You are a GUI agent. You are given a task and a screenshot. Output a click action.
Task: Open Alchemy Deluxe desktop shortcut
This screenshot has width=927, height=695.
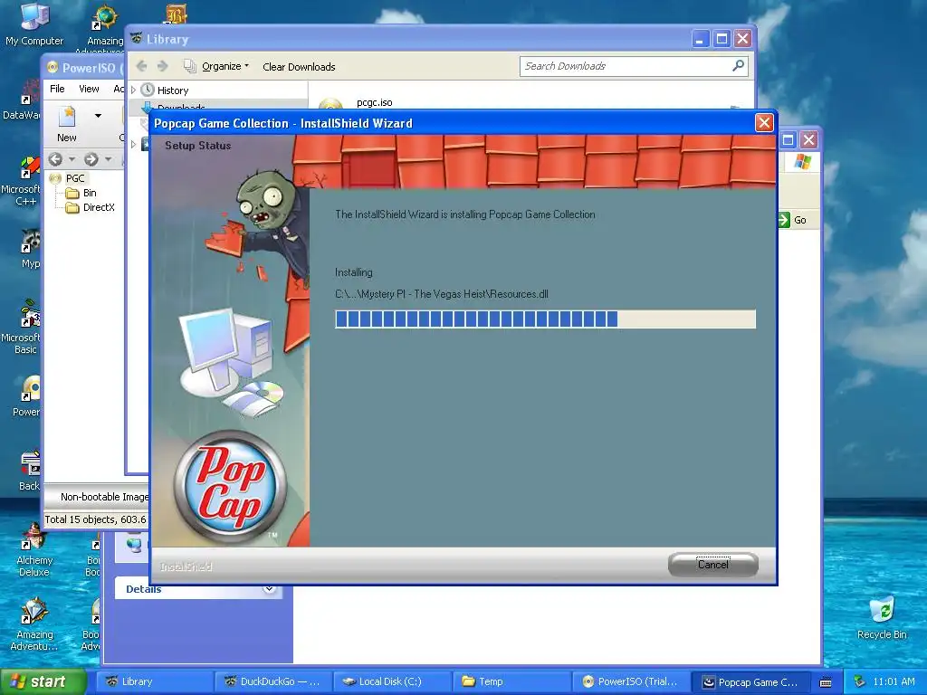coord(34,549)
